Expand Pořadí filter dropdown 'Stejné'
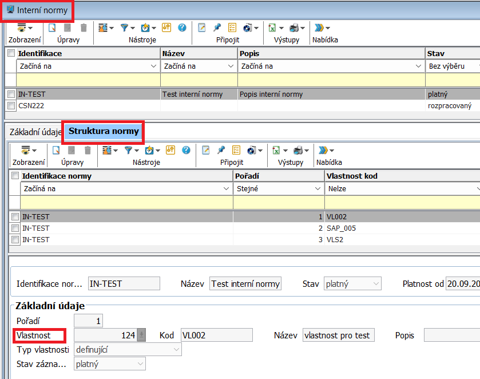The width and height of the screenshot is (480, 379). click(279, 188)
